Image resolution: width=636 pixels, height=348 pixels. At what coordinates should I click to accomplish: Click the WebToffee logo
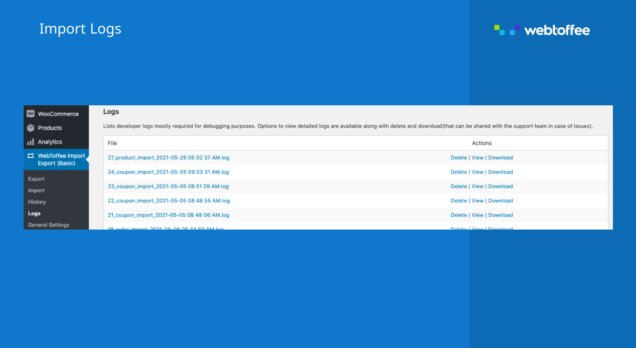(x=542, y=30)
